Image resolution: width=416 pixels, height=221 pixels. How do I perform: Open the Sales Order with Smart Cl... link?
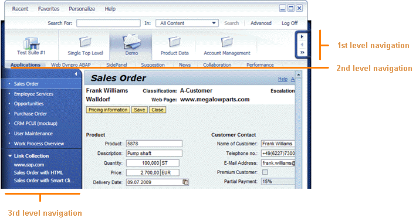(44, 181)
